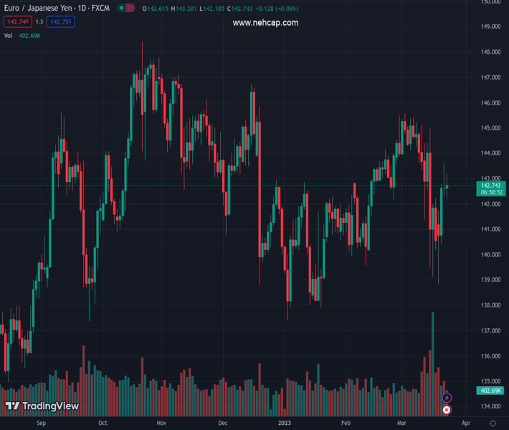
Task: Click the red sell price 142.740 button
Action: (x=17, y=21)
